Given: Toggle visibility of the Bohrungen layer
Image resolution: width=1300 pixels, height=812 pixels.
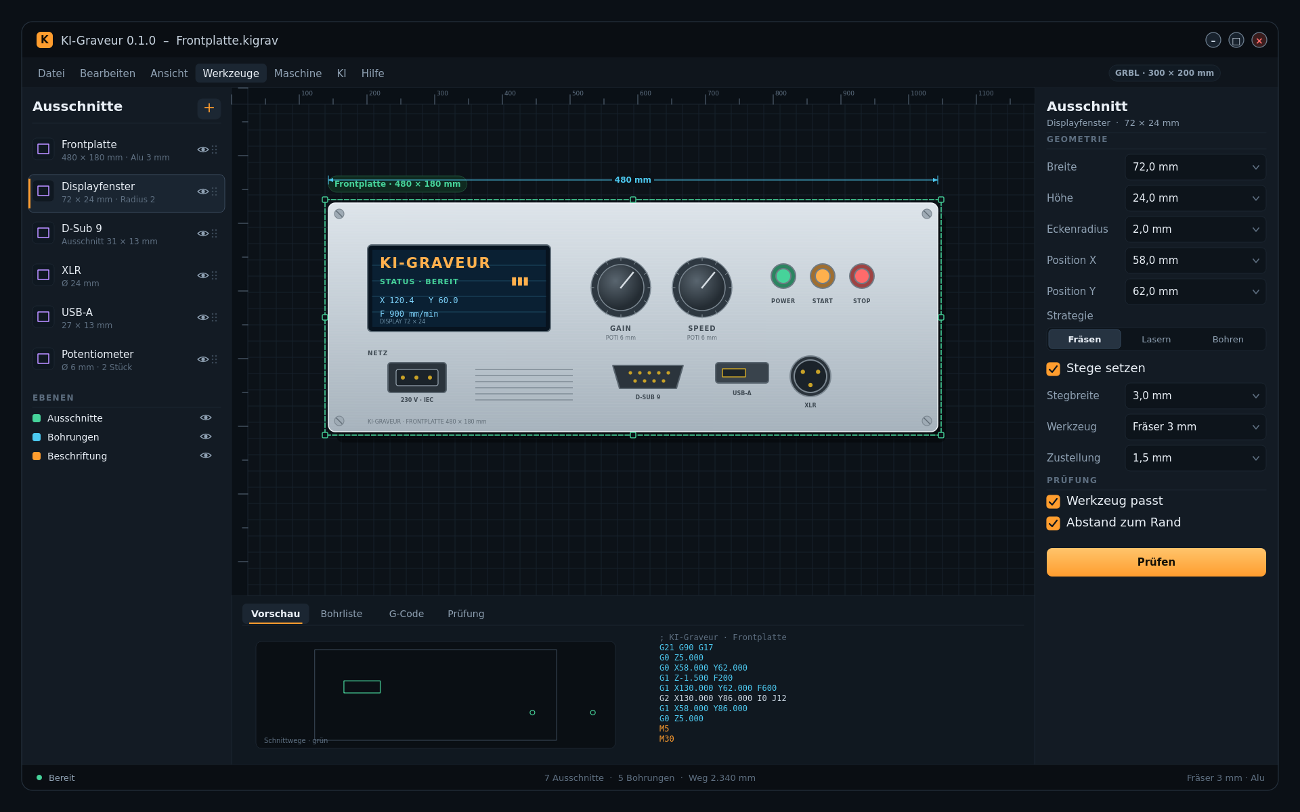Looking at the screenshot, I should click(206, 436).
